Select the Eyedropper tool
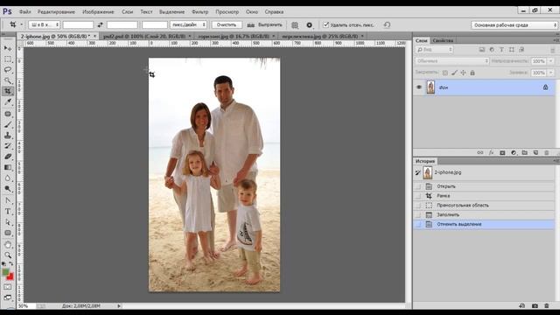This screenshot has height=315, width=560. [x=8, y=102]
